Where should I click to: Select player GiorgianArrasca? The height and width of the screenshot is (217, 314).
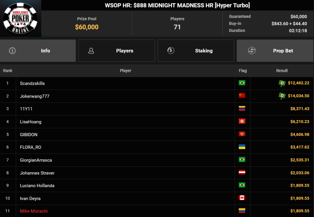(x=36, y=160)
